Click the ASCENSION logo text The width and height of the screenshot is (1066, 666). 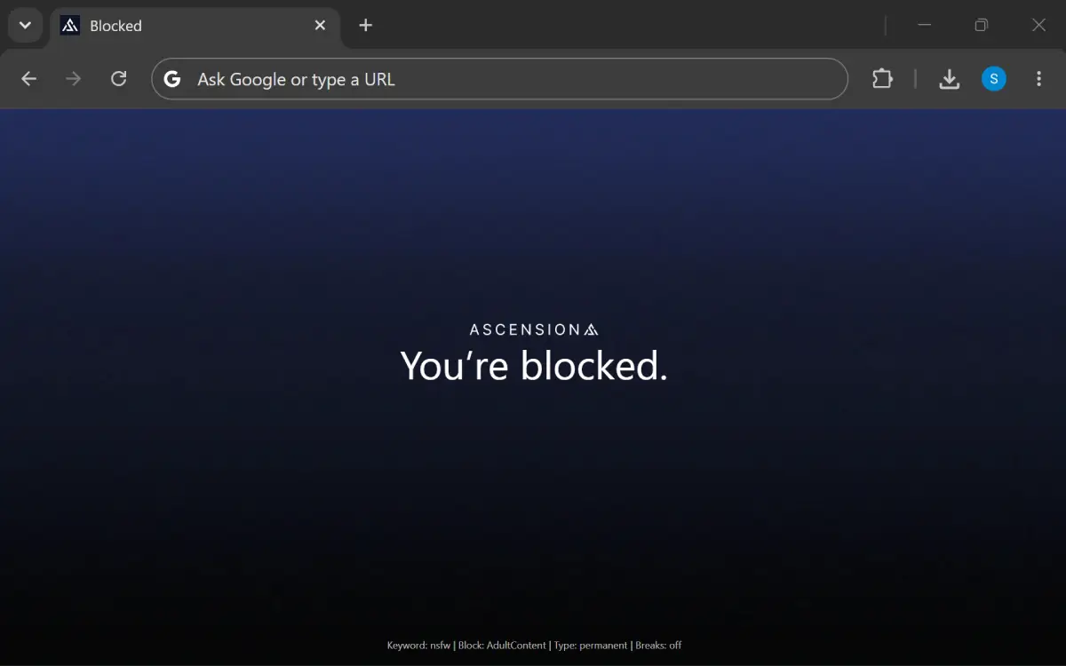(534, 329)
